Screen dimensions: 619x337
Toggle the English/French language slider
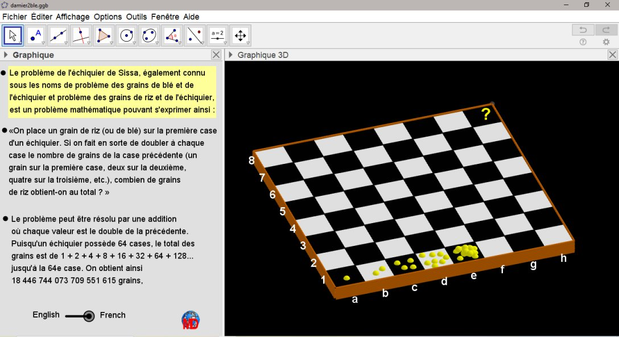coord(88,316)
